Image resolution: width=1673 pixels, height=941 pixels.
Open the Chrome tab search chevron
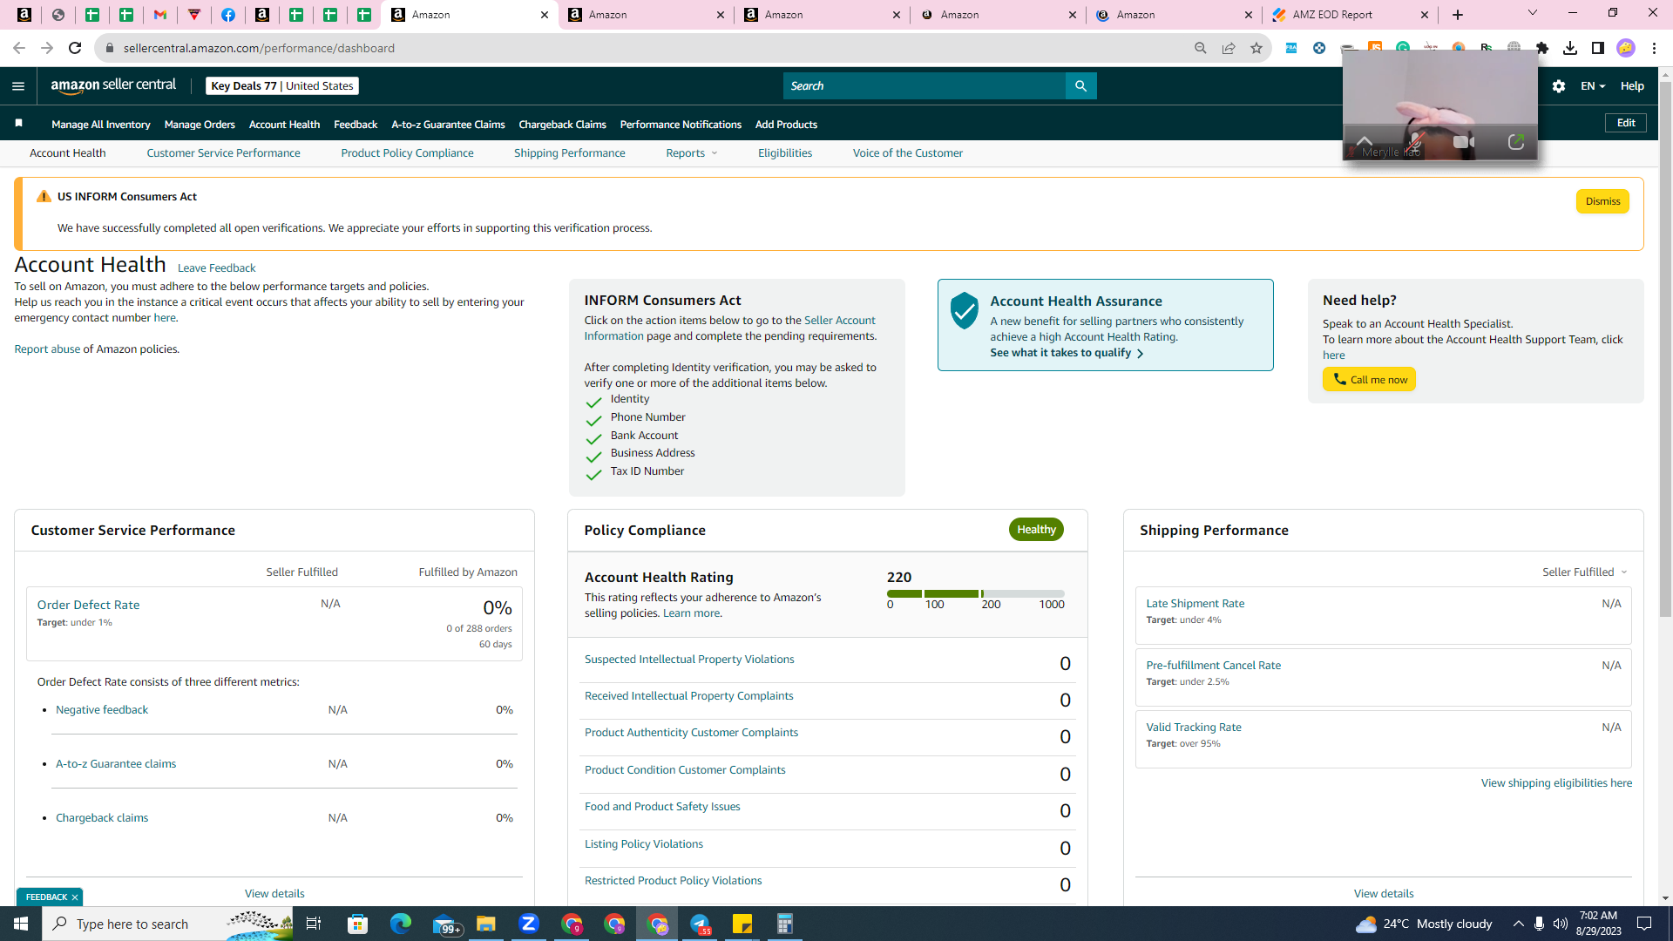(x=1533, y=13)
